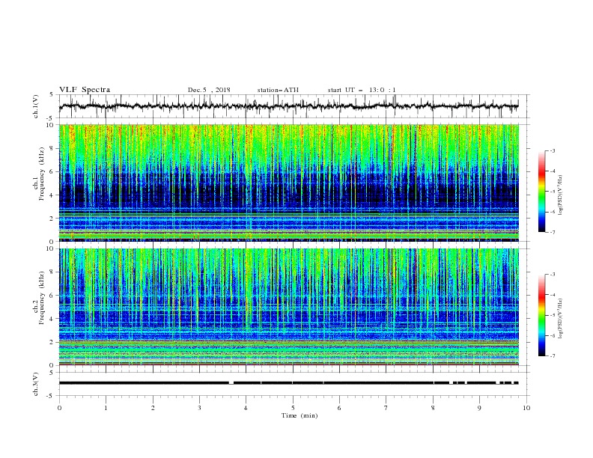Click the upper color bar "log(PSD)(V²/Hz)" label
The width and height of the screenshot is (593, 458).
click(560, 195)
